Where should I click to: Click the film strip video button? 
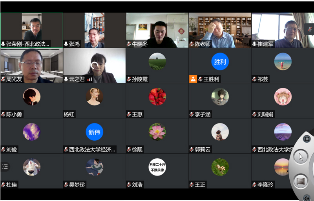click(301, 181)
